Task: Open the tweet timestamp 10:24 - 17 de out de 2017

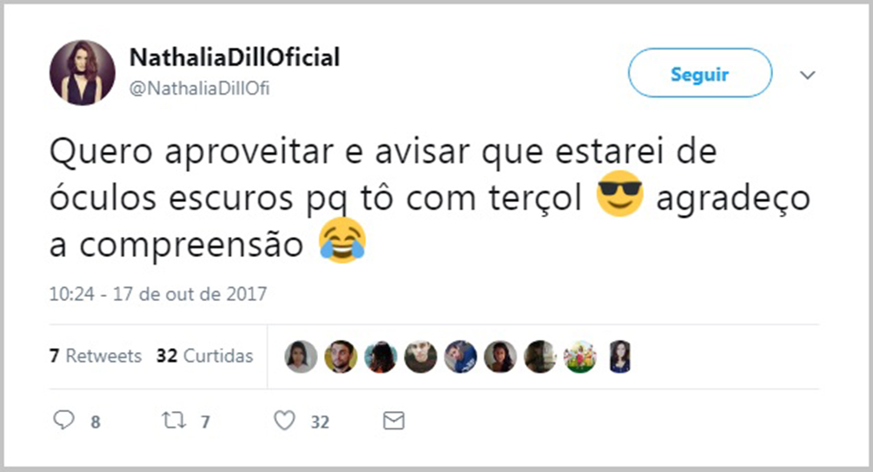Action: [x=158, y=293]
